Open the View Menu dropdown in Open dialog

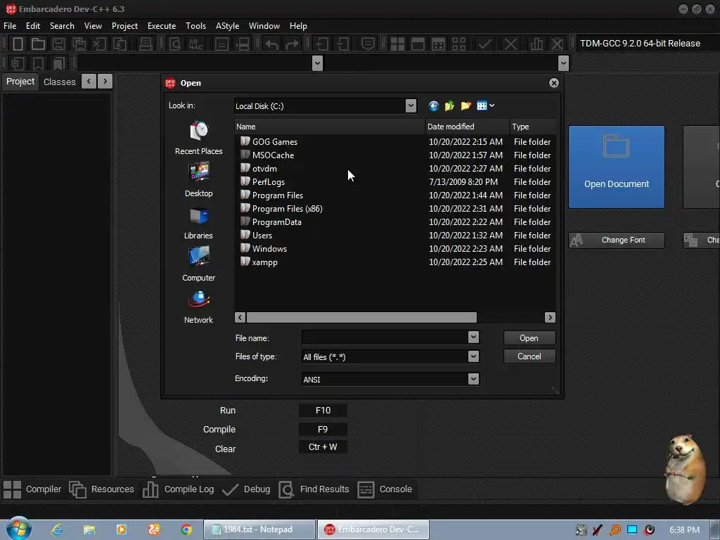[485, 106]
